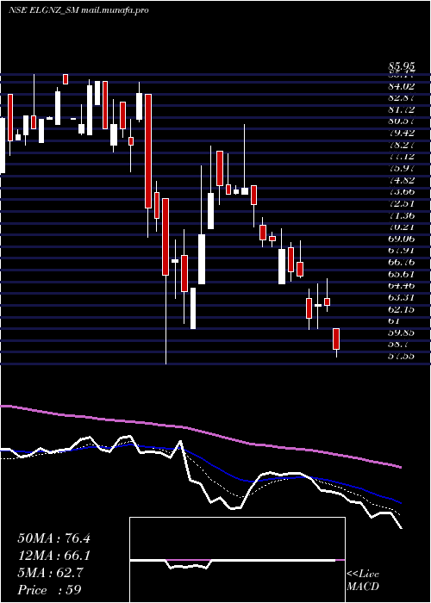Click the 80.57 price axis label

tap(401, 121)
